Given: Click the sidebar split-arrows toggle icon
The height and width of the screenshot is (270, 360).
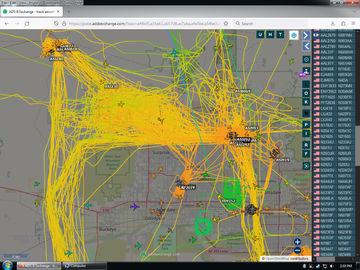Looking at the screenshot, I should (316, 35).
